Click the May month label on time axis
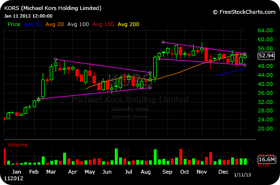The width and height of the screenshot is (280, 185). [90, 172]
